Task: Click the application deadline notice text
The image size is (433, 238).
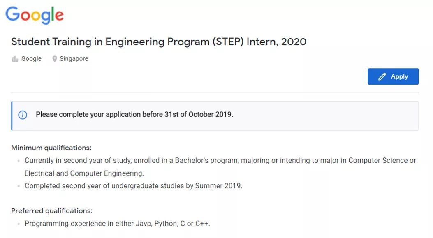Action: coord(134,114)
